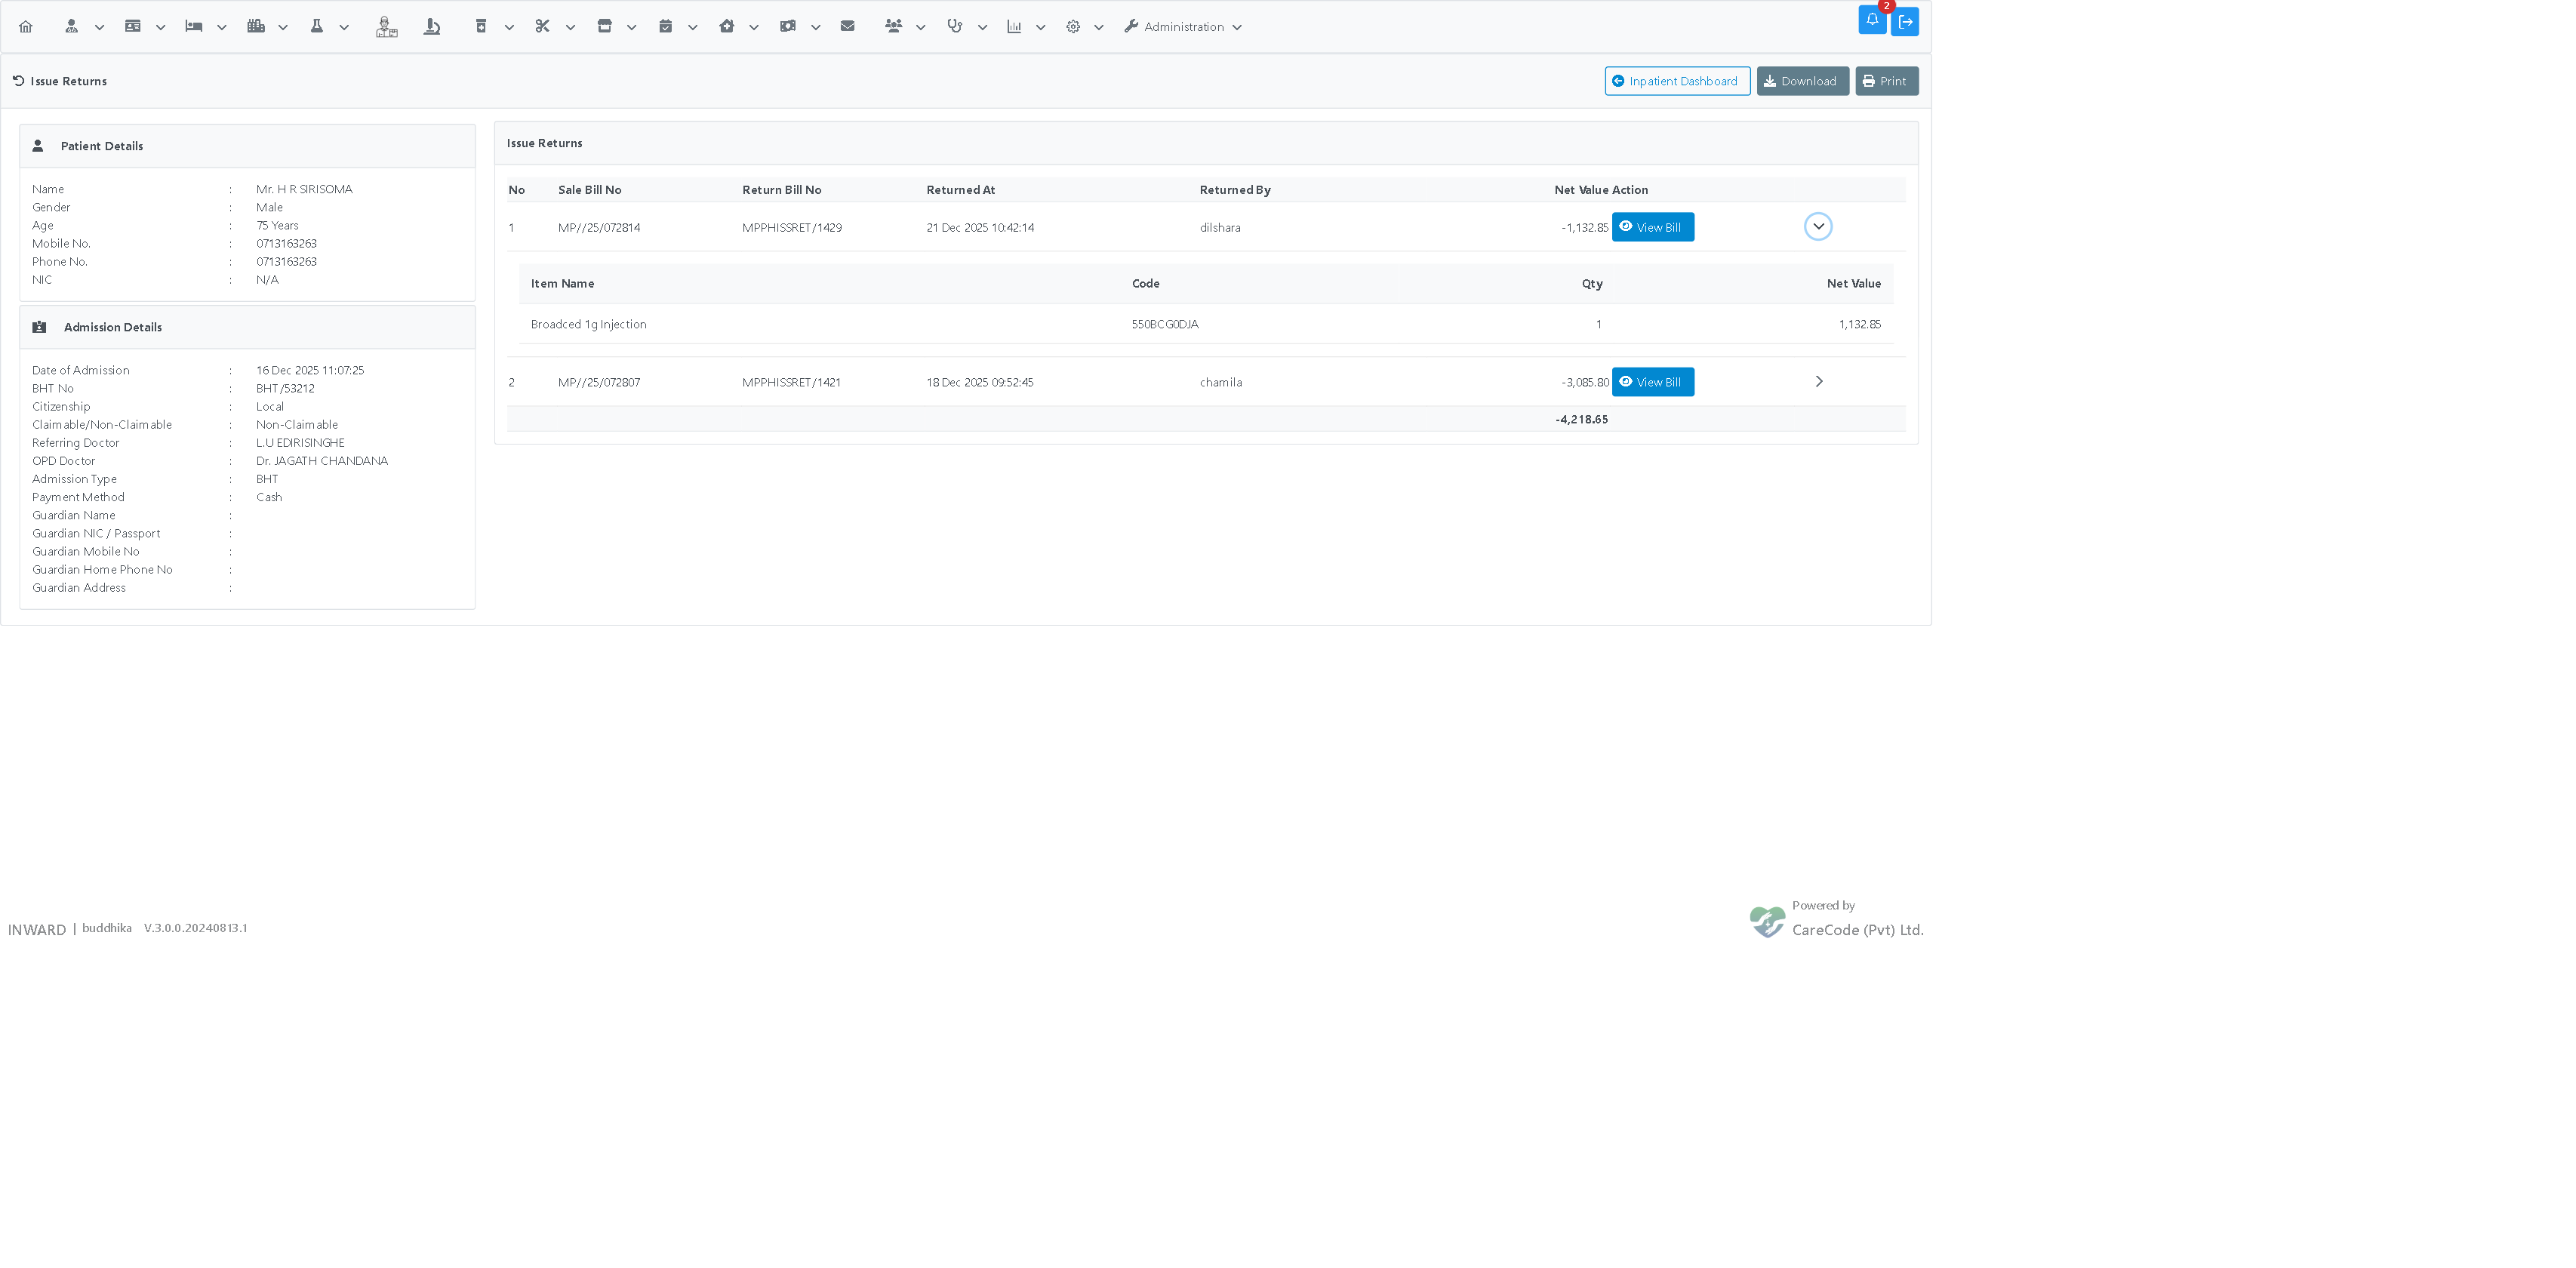Click the Returned At column header
The image size is (2576, 1268).
coord(960,190)
